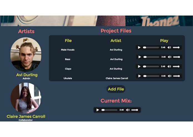Click the Current Mix seek progress bar

109,110
